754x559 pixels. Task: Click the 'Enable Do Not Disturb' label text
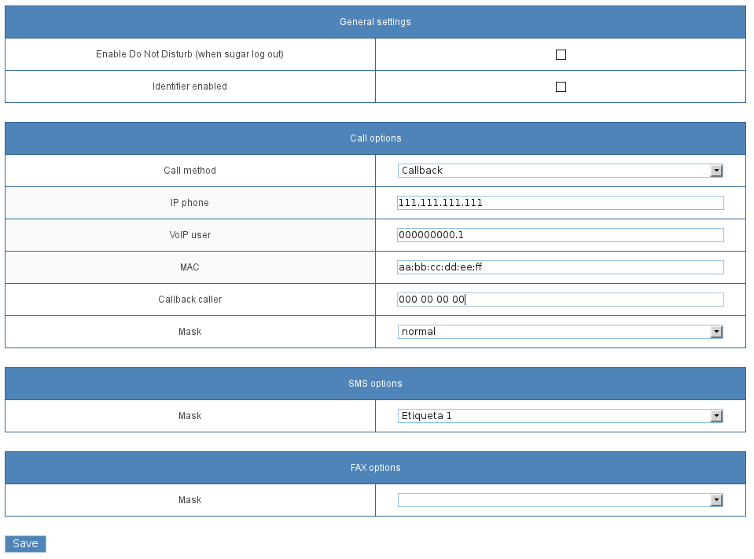click(189, 54)
